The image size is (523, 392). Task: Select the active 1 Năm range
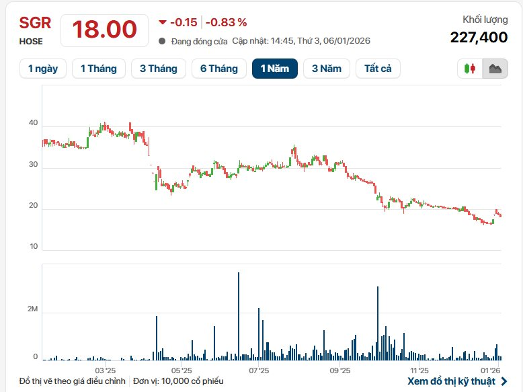click(275, 69)
